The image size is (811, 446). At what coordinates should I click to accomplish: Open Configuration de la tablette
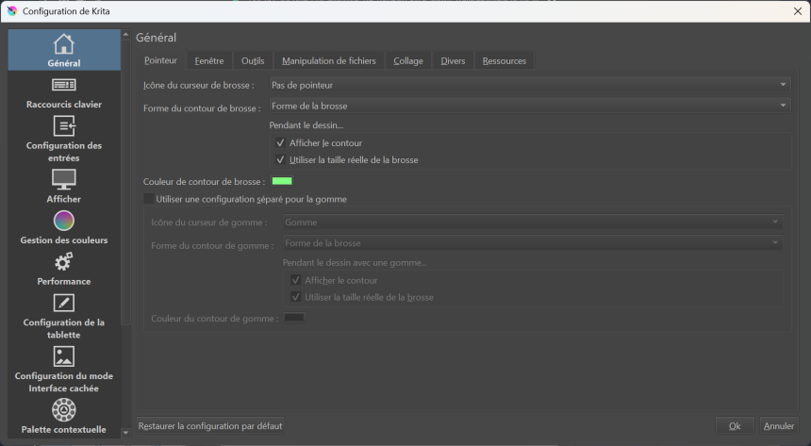pos(63,315)
